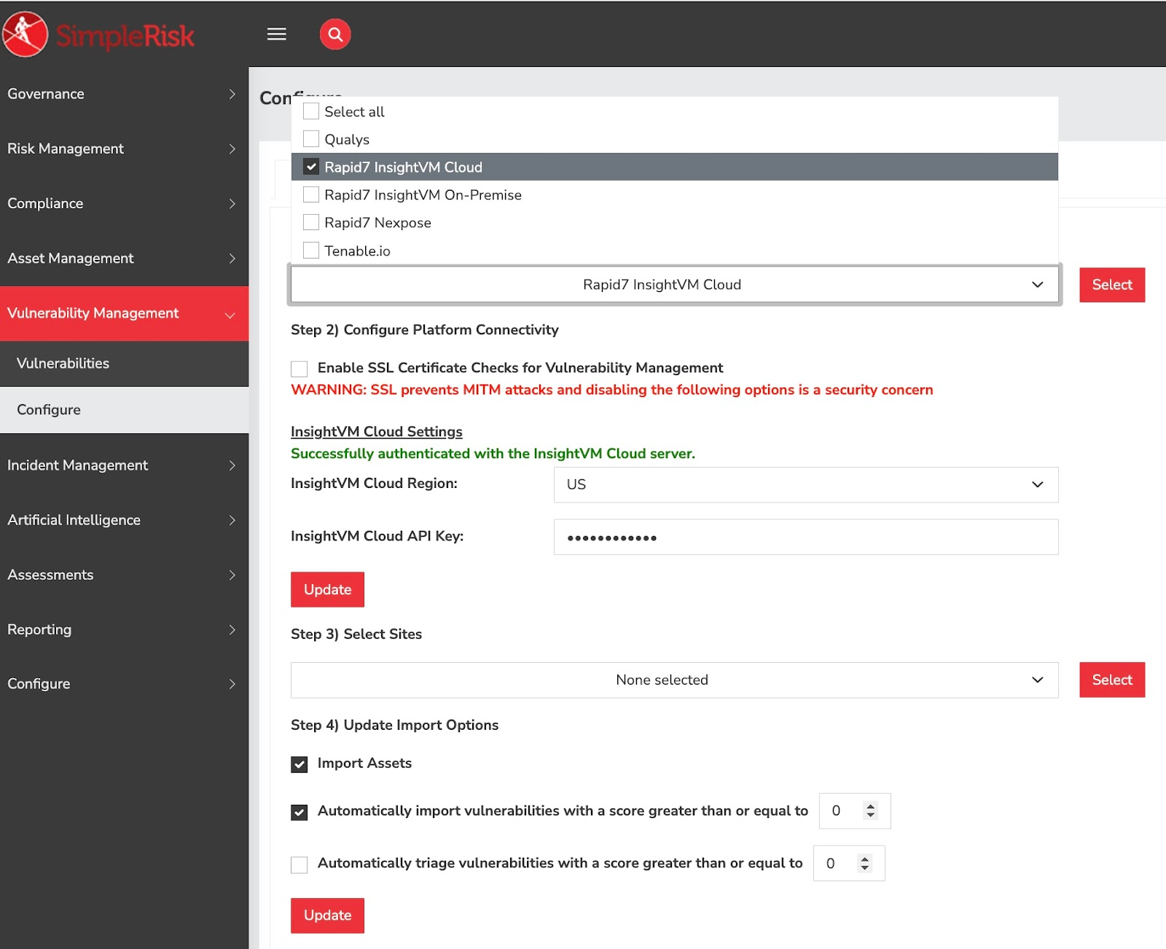Click the red search icon
The width and height of the screenshot is (1166, 949).
point(335,34)
